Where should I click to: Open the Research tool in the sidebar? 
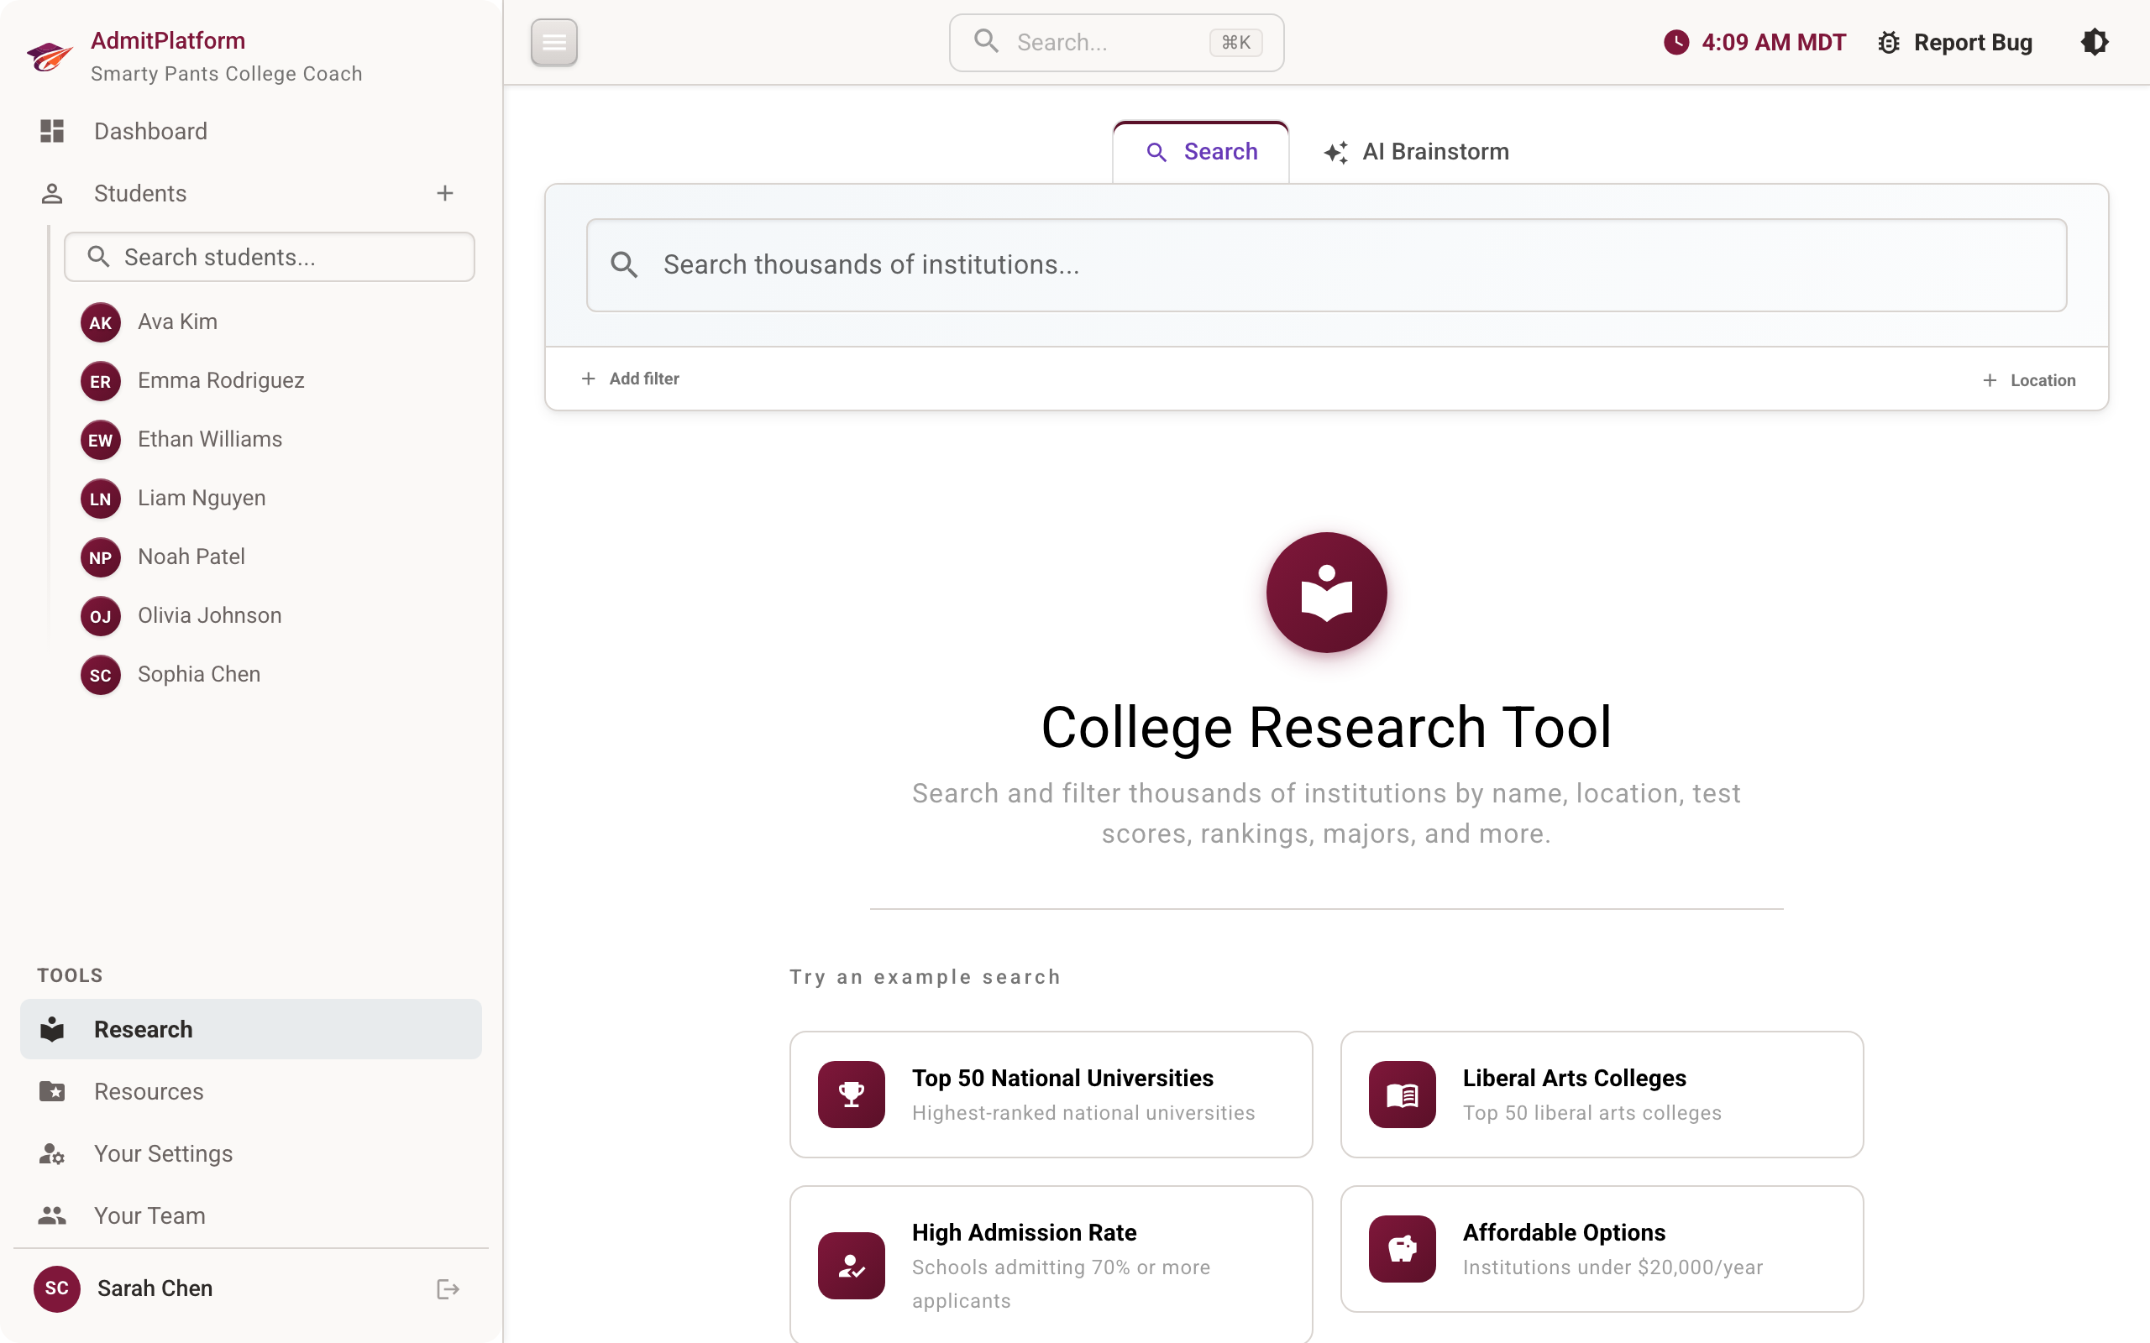(143, 1028)
